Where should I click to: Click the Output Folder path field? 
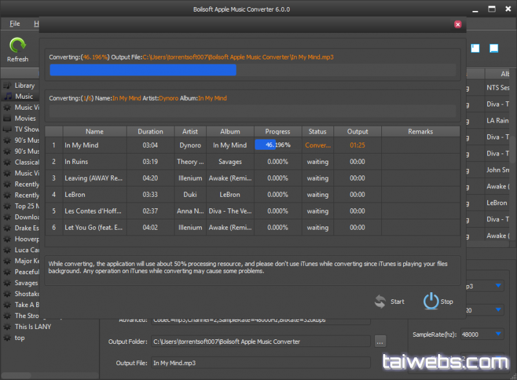(260, 341)
